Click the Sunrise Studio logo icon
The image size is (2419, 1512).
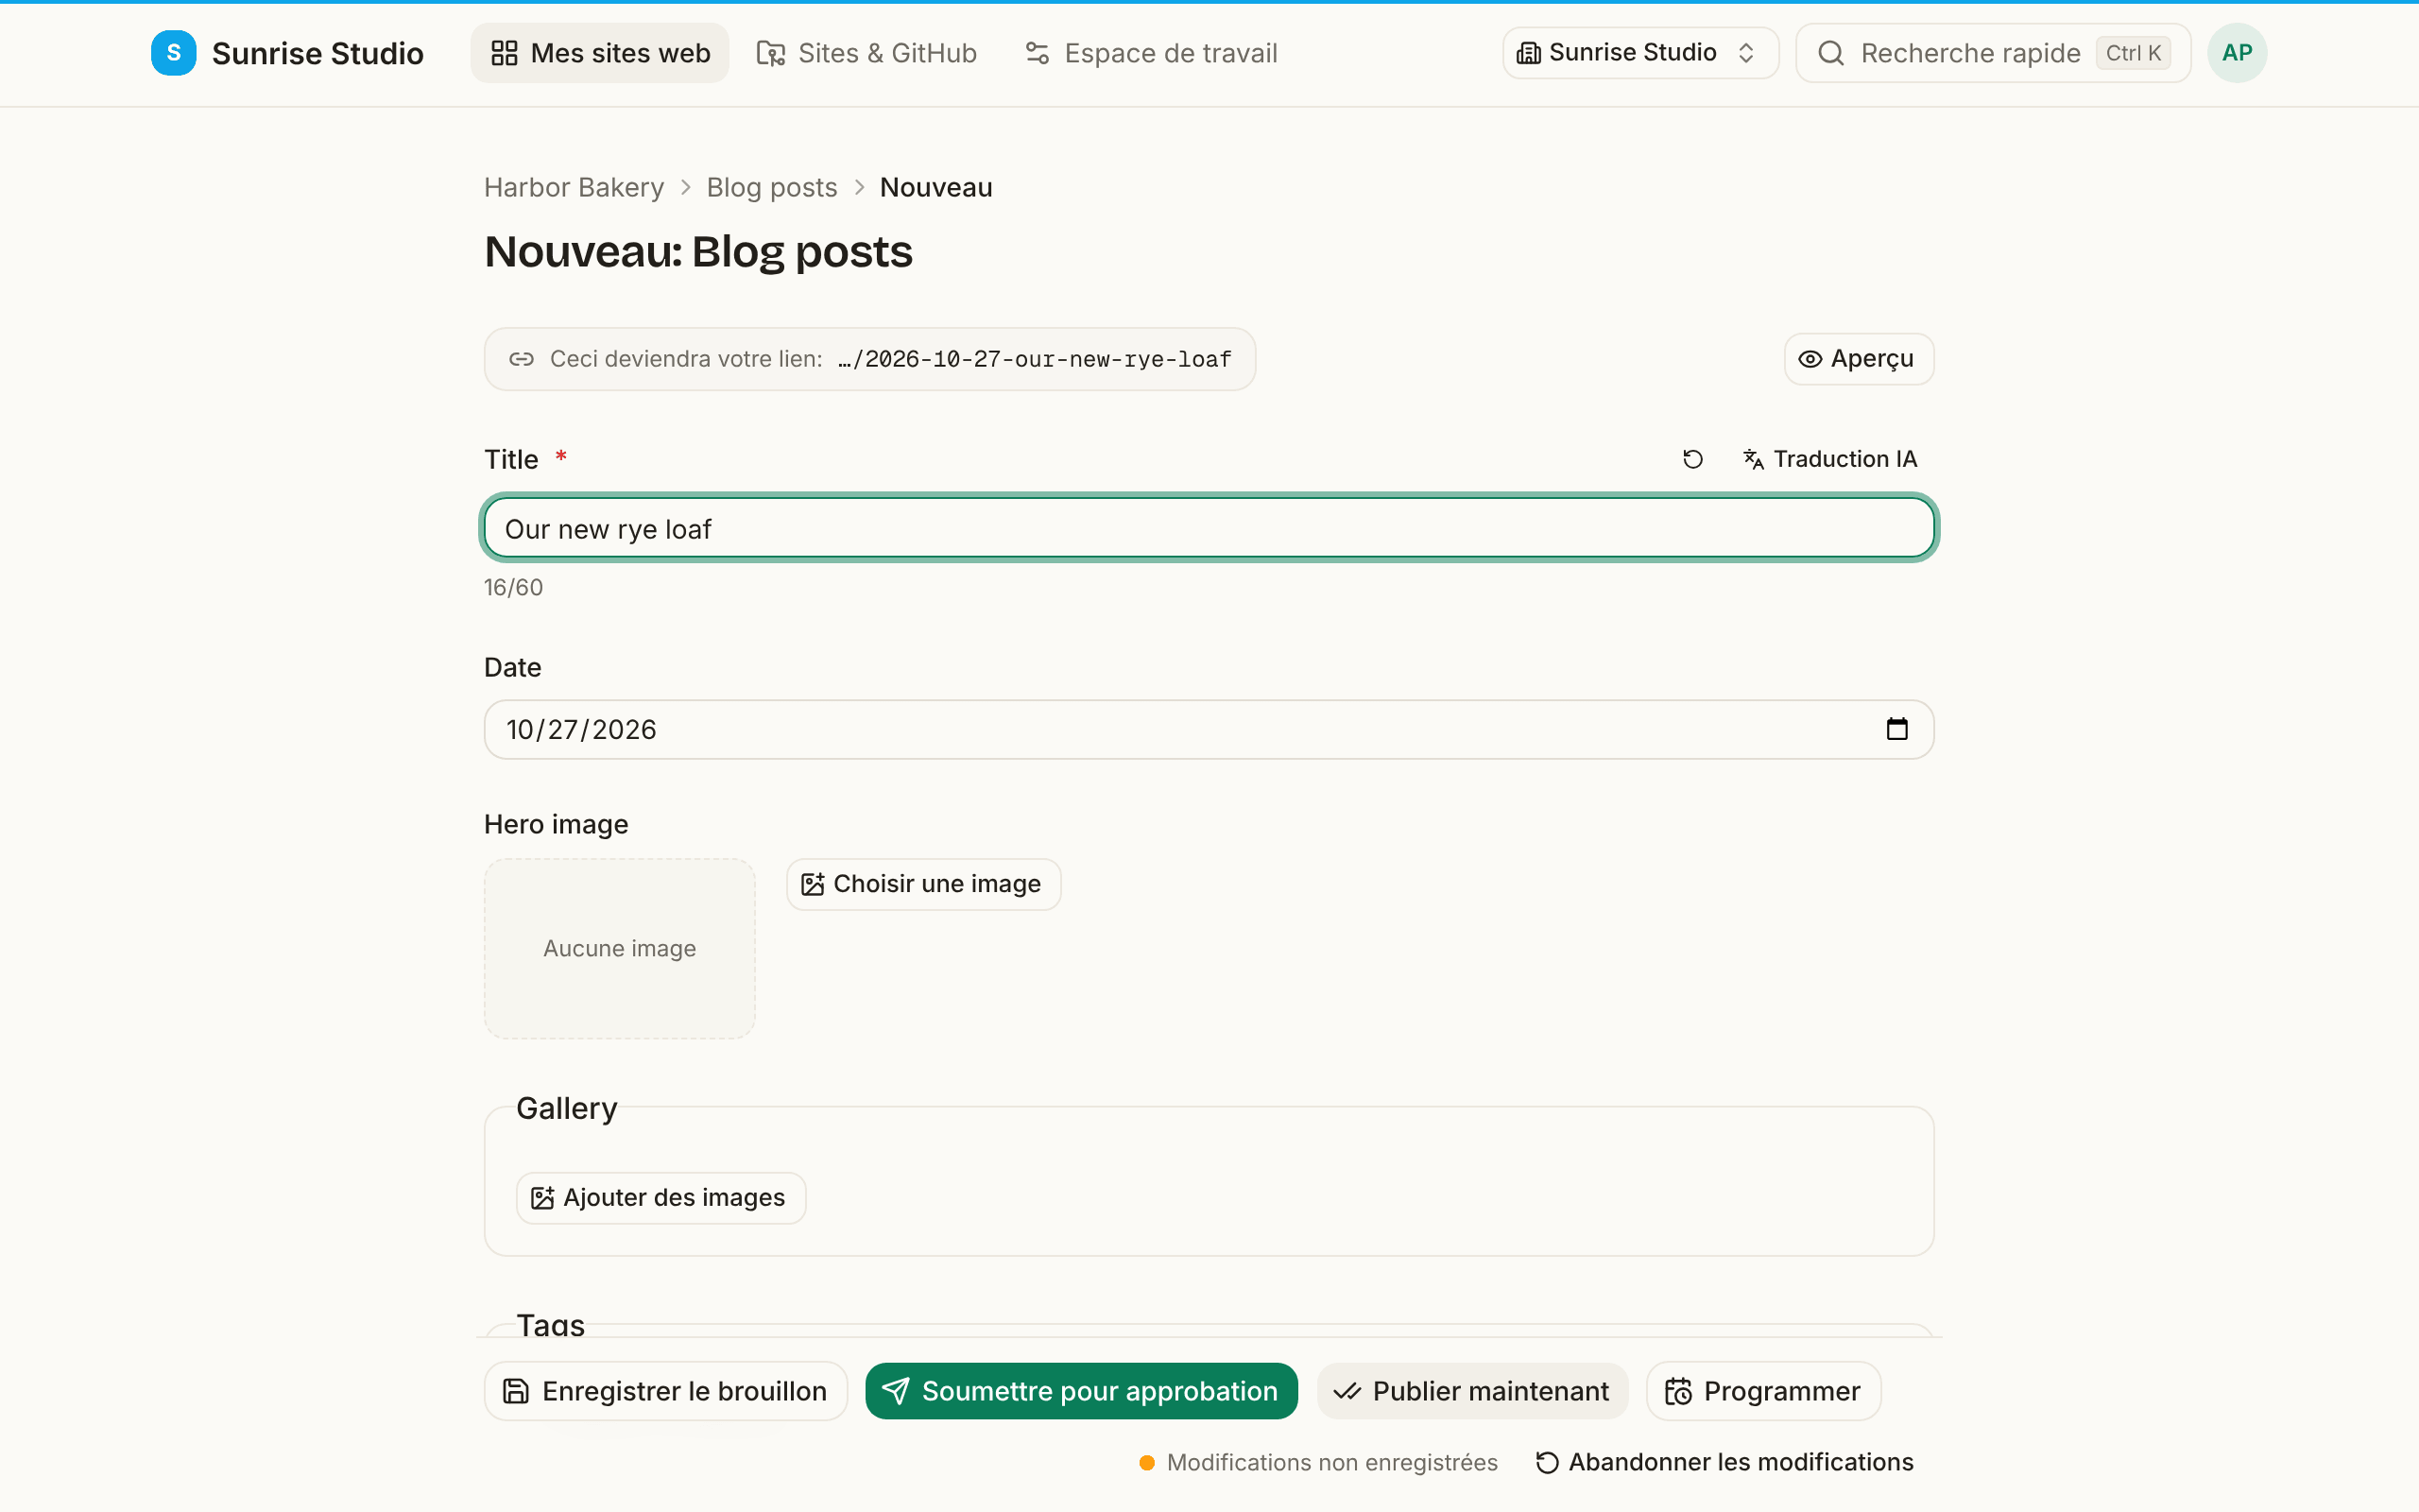pyautogui.click(x=173, y=53)
